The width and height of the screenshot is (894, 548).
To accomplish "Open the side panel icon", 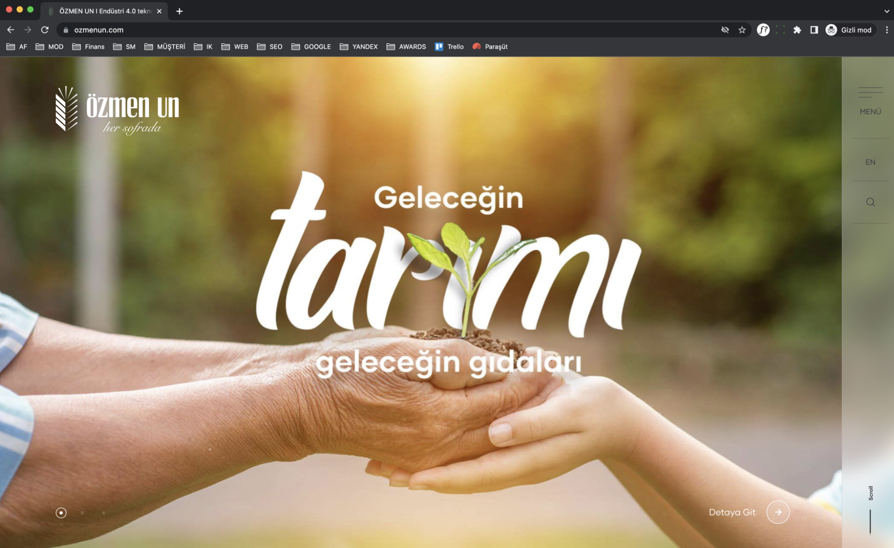I will click(814, 30).
